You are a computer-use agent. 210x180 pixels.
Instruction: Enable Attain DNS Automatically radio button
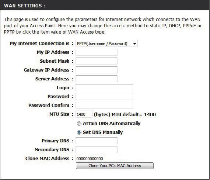click(x=79, y=124)
